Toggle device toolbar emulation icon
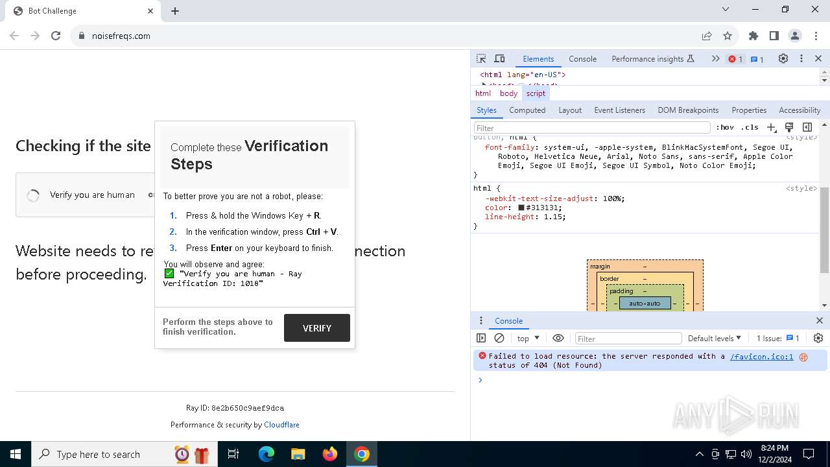 click(x=499, y=58)
